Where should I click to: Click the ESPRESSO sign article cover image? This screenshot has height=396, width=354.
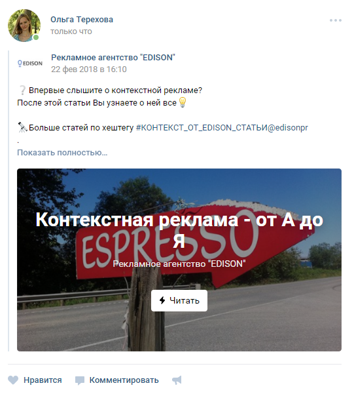coord(179,260)
